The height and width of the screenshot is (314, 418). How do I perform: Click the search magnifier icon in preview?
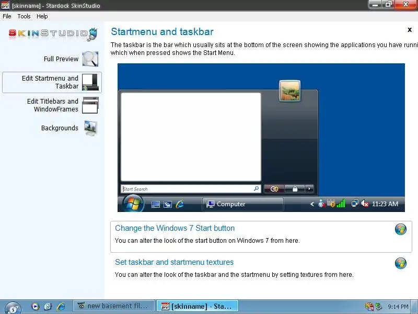pos(256,189)
